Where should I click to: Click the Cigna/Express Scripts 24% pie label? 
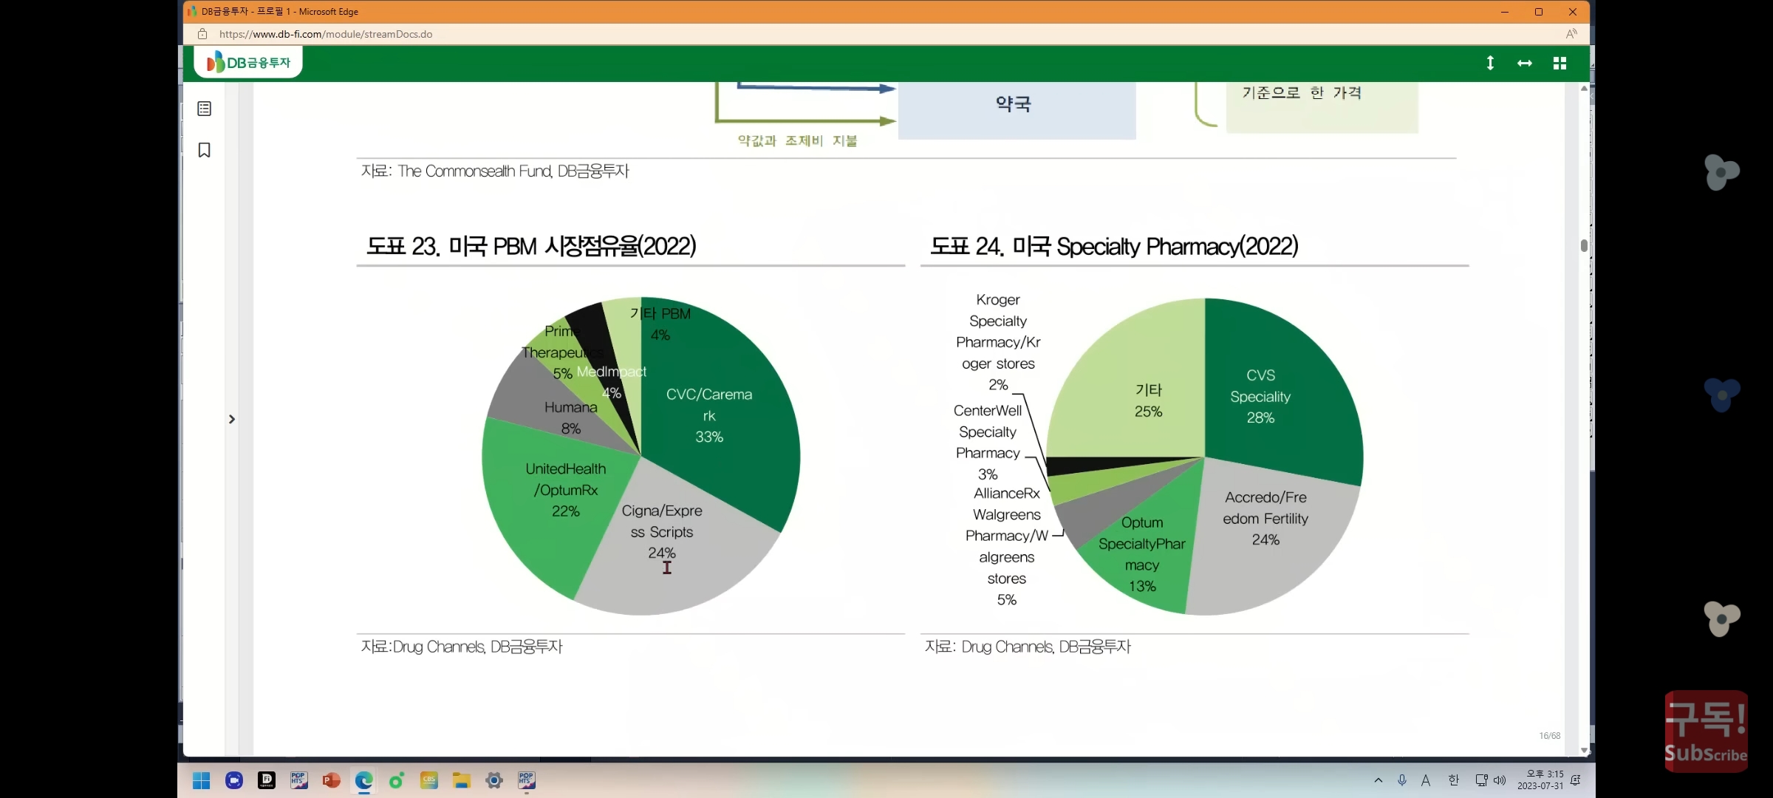tap(662, 532)
